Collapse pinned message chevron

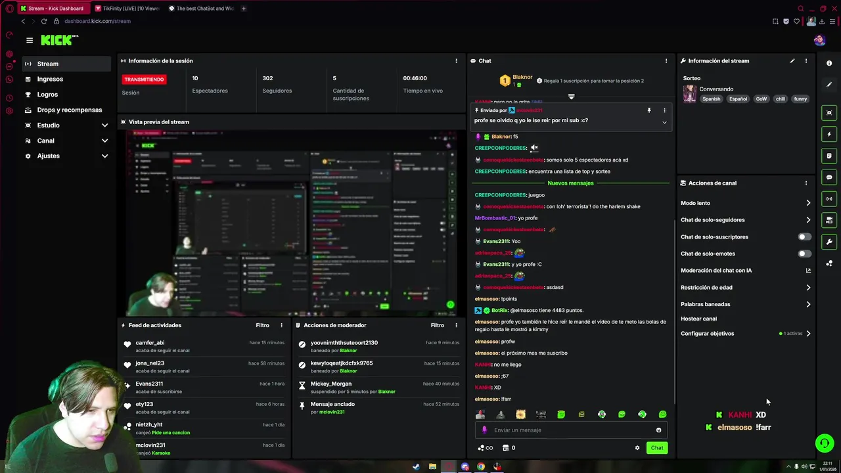coord(664,122)
